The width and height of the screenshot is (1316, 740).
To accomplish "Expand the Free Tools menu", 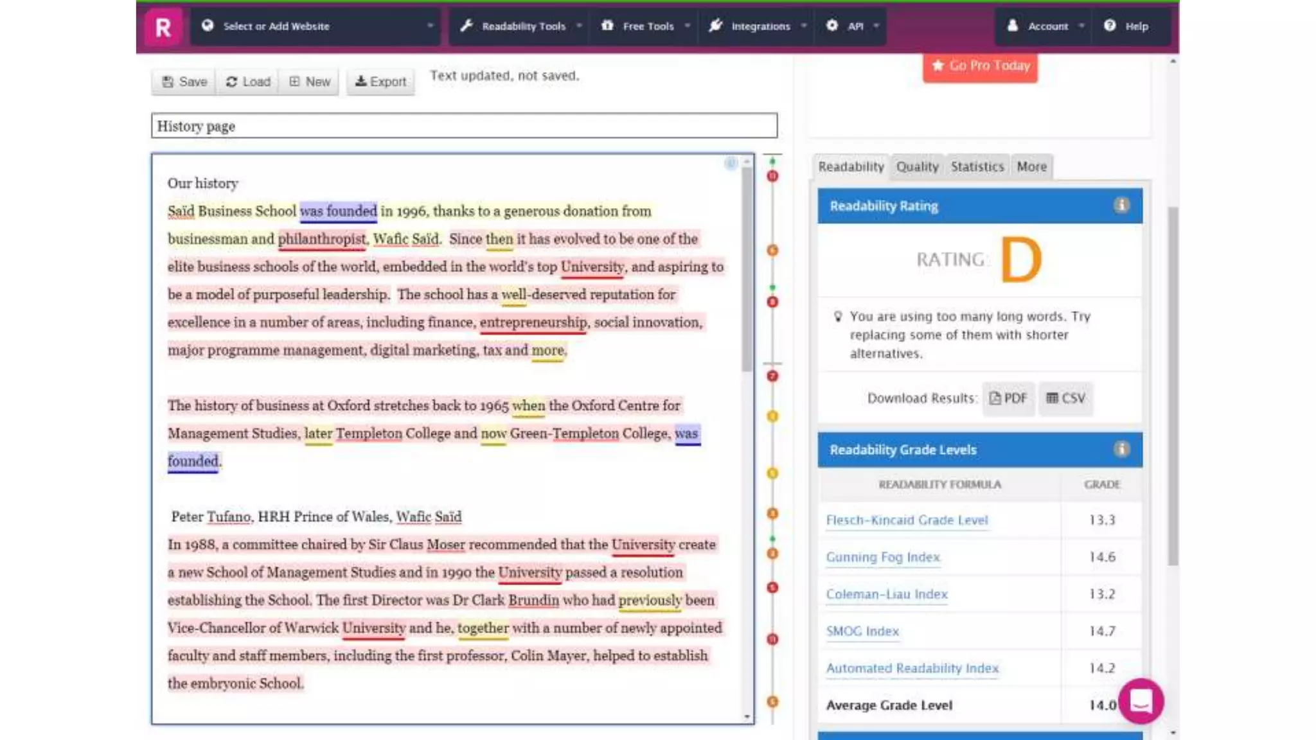I will tap(646, 26).
